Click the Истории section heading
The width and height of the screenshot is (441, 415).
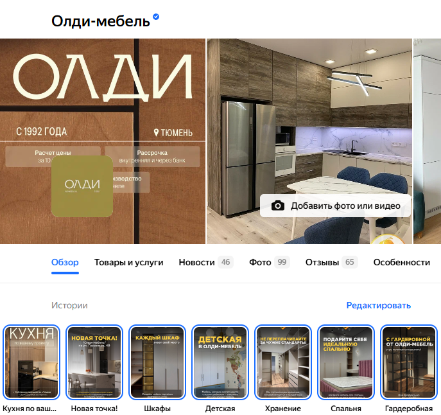click(x=69, y=306)
